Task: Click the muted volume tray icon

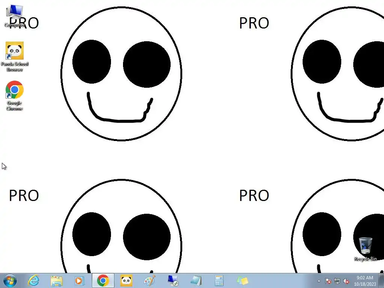Action: point(346,281)
